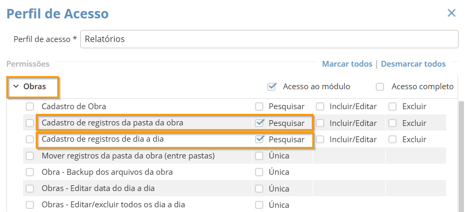Screen dimensions: 465x212
Task: Click the Perfil de acesso name field
Action: tap(269, 39)
